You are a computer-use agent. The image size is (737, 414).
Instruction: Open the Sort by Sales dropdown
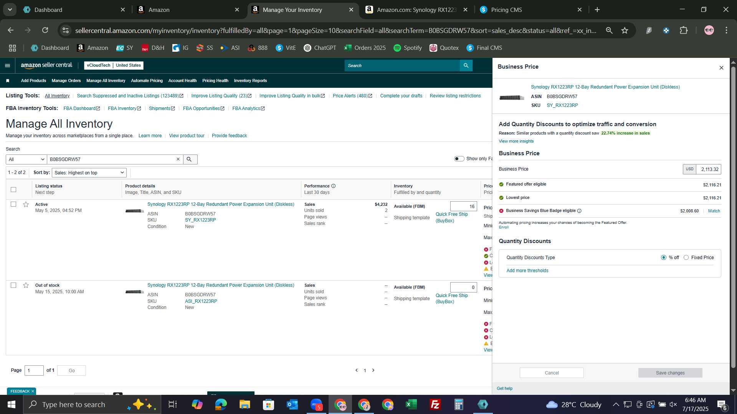[89, 173]
